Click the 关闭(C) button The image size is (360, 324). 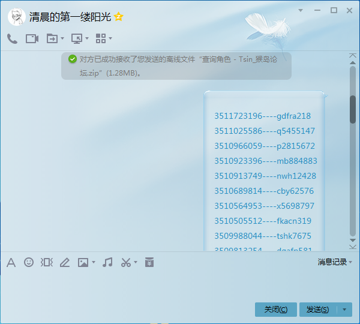pos(276,310)
